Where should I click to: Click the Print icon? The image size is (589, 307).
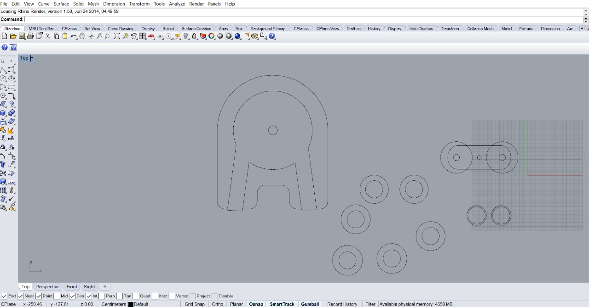(30, 36)
